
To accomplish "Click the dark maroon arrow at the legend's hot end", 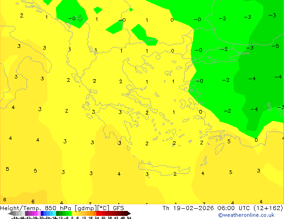I will point(129,213).
